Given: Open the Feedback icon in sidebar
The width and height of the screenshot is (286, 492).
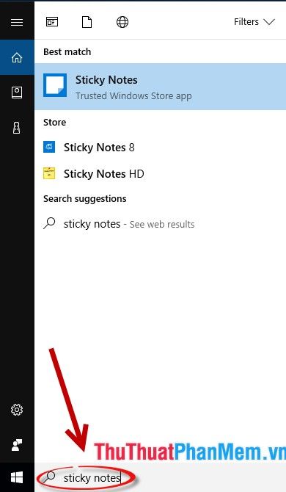Looking at the screenshot, I should 17,445.
